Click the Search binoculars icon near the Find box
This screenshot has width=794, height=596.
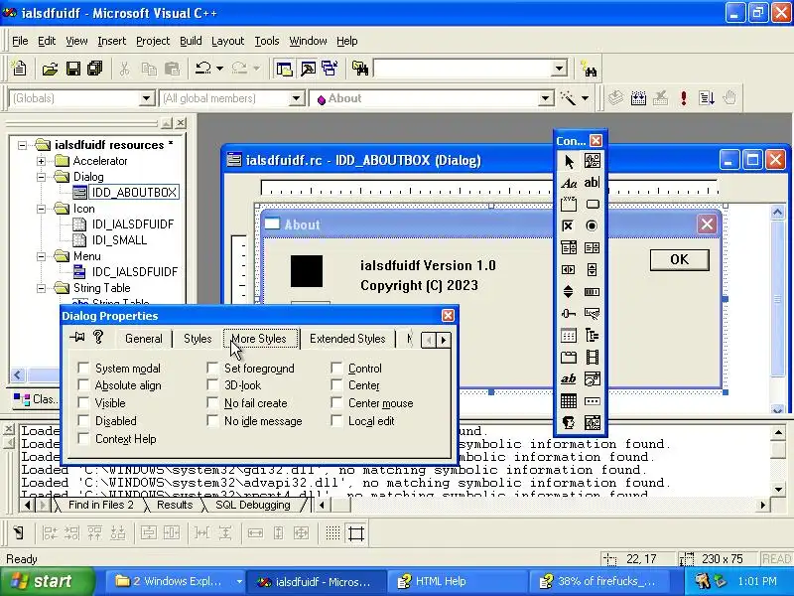click(589, 69)
